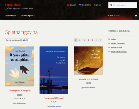Go to next page arrow in pagination

click(101, 40)
